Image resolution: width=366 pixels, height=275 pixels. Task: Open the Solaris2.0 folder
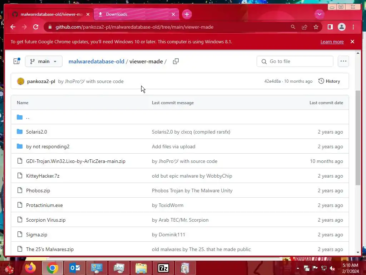[x=36, y=132]
